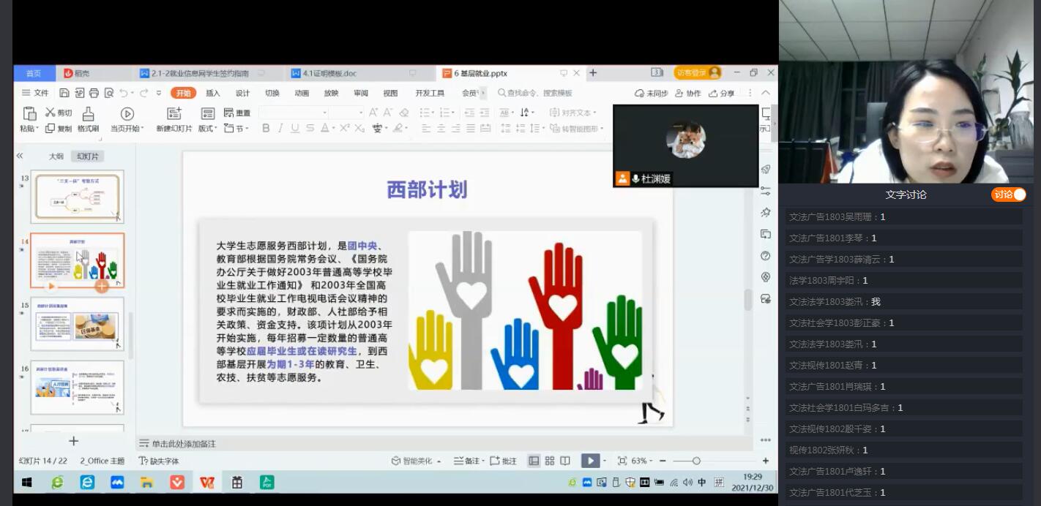Screen dimensions: 1041x506
Task: Open the Smart Beautify (智能美化) tool
Action: click(416, 461)
